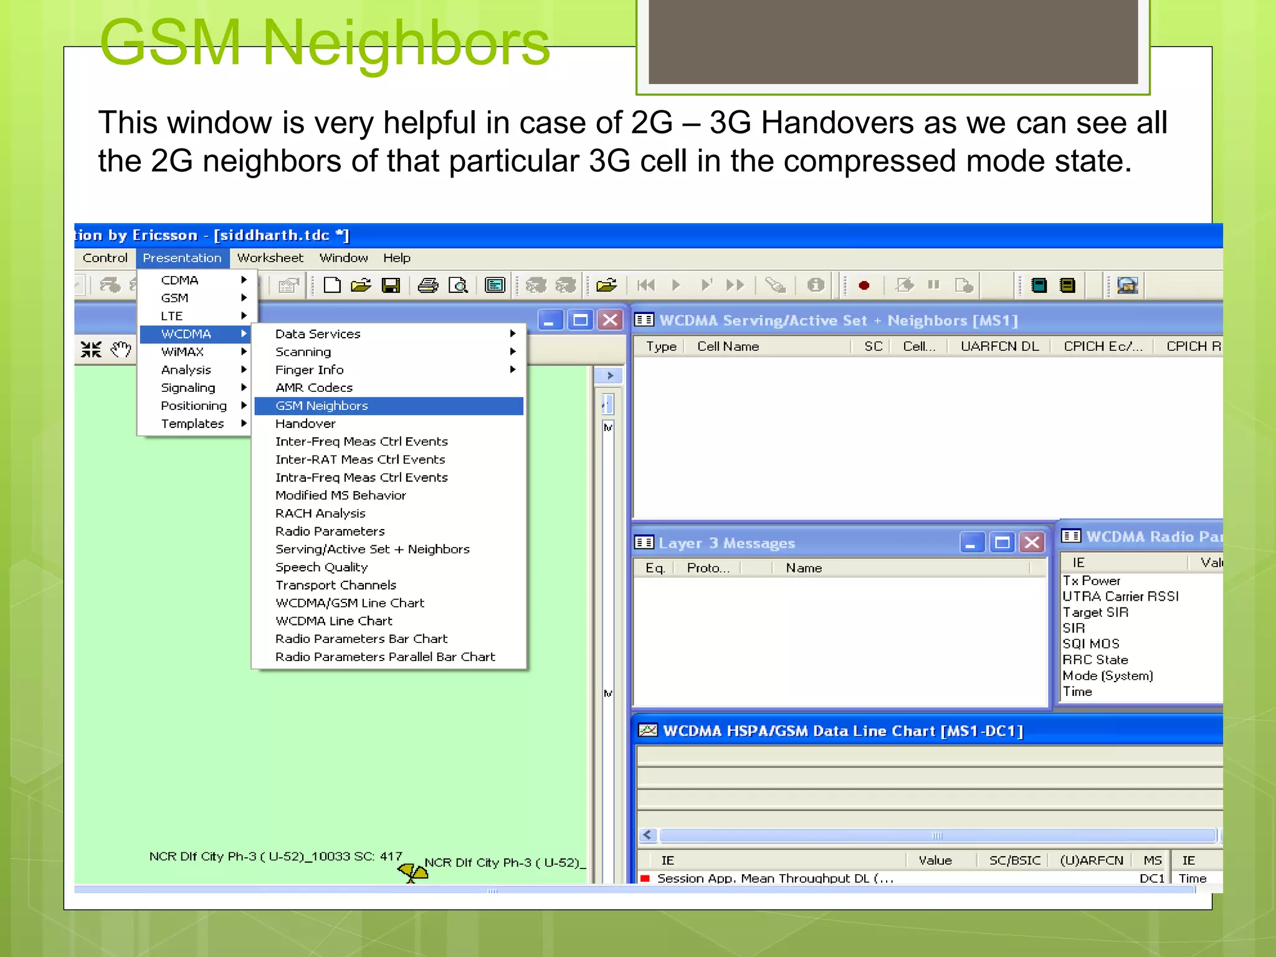Click the Pause recording icon
The width and height of the screenshot is (1276, 957).
click(x=933, y=285)
